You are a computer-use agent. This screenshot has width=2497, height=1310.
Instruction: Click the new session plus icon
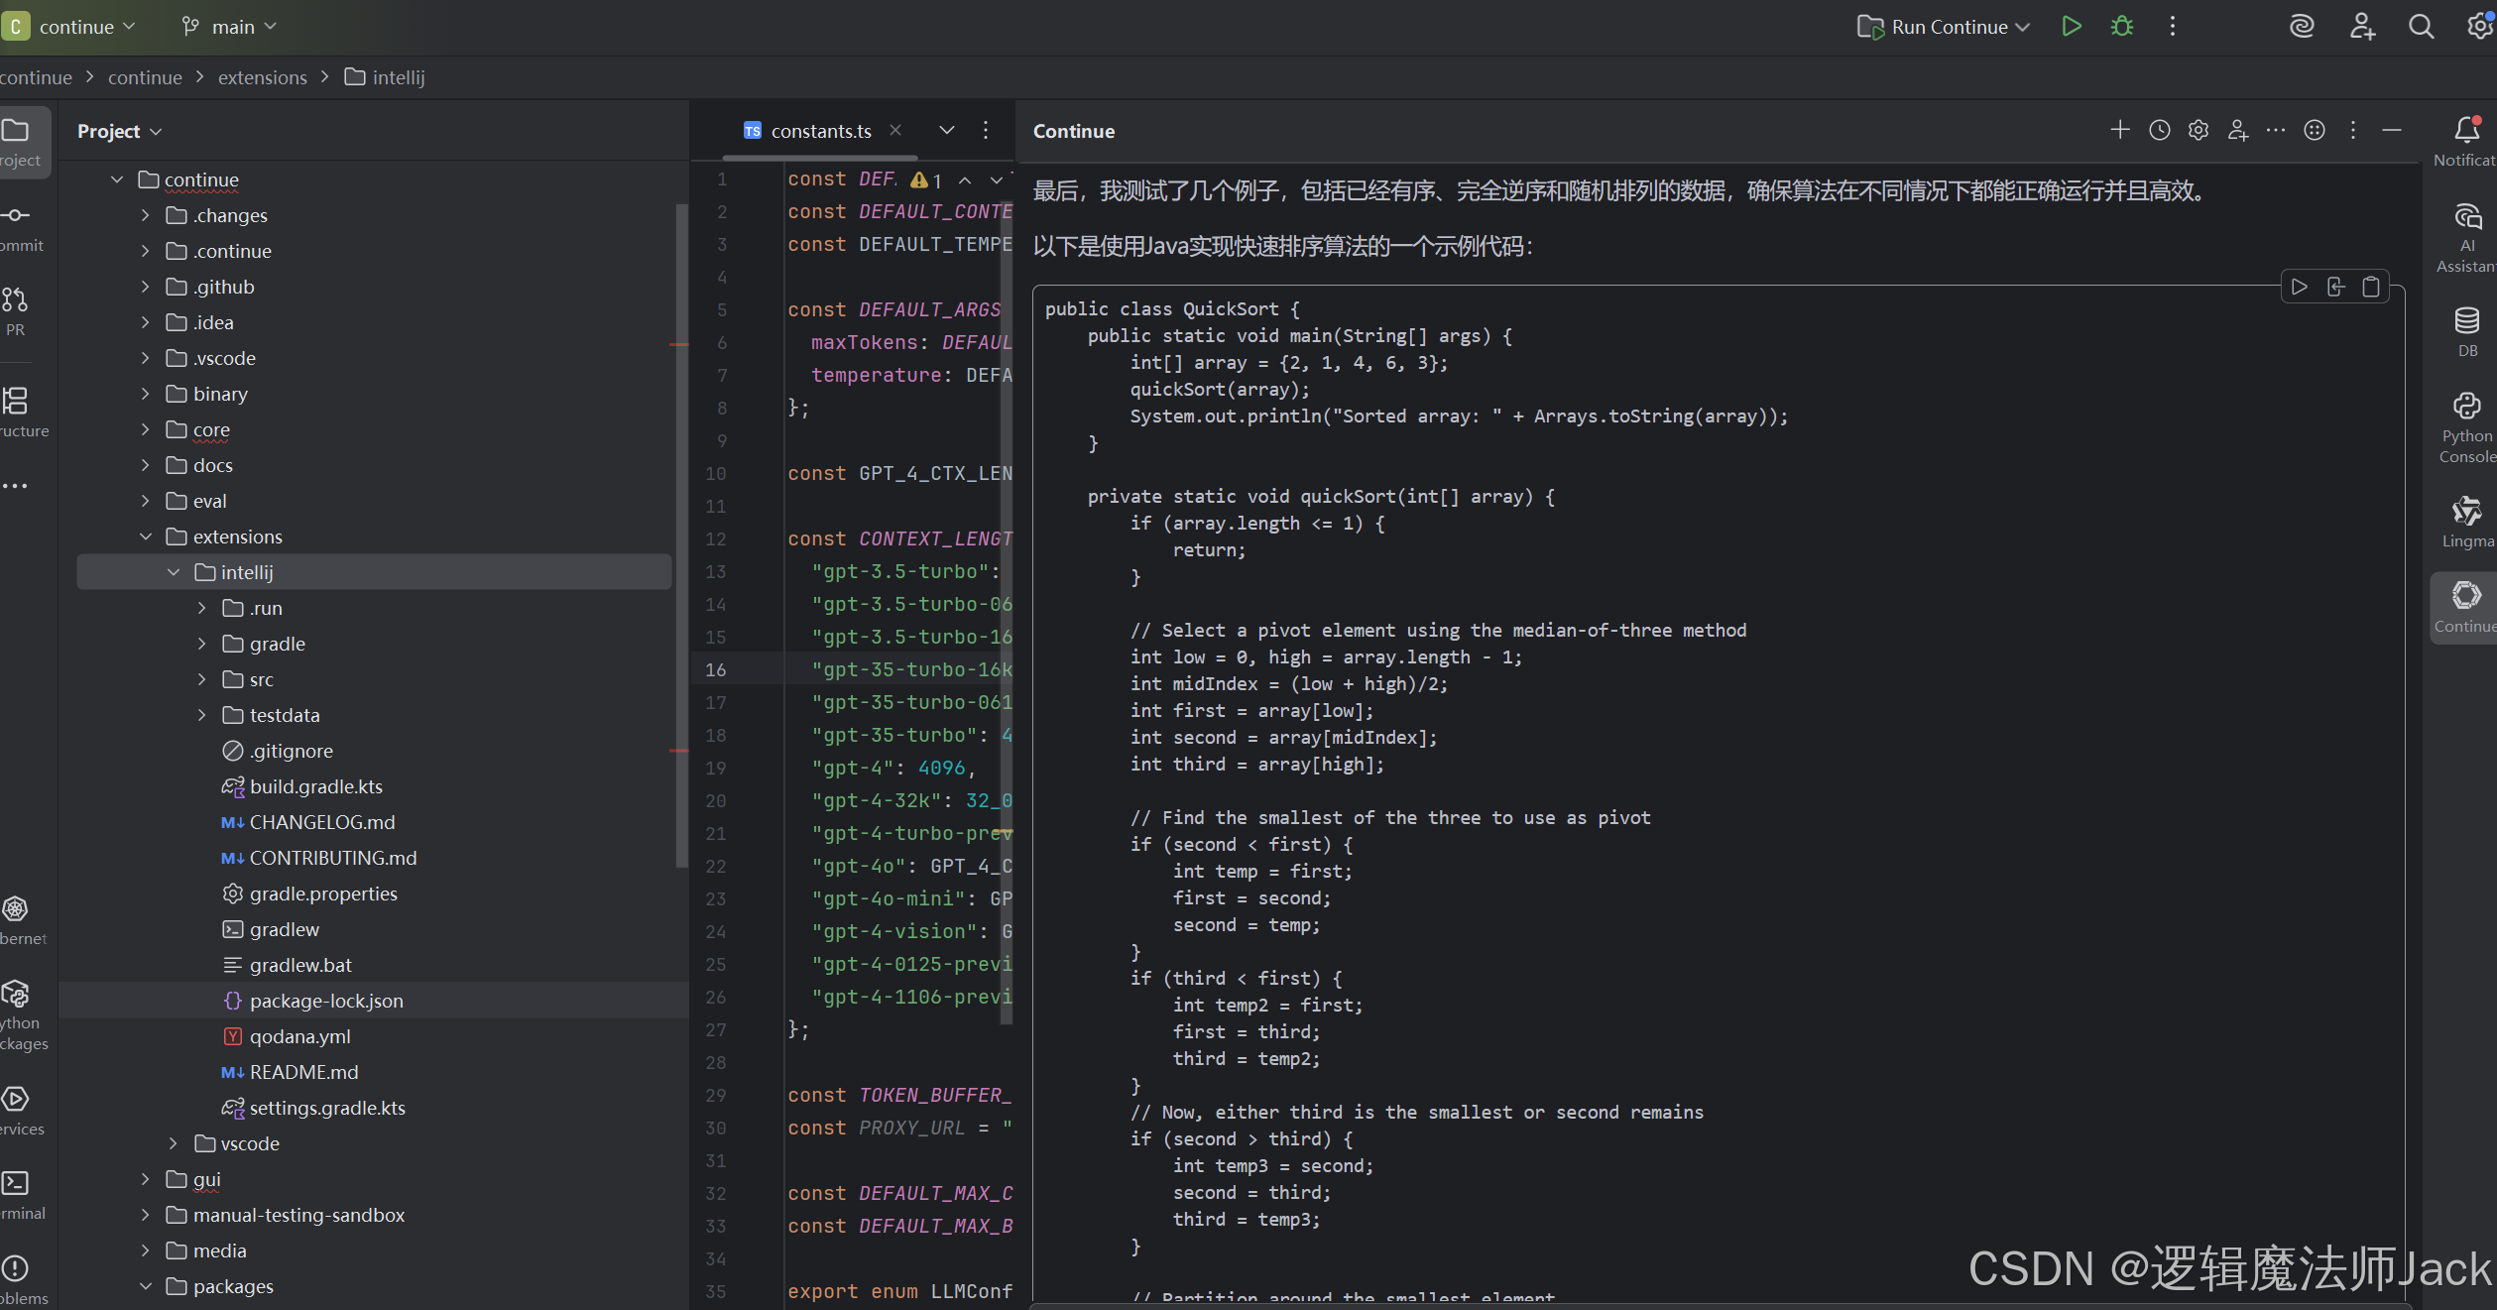(x=2119, y=131)
